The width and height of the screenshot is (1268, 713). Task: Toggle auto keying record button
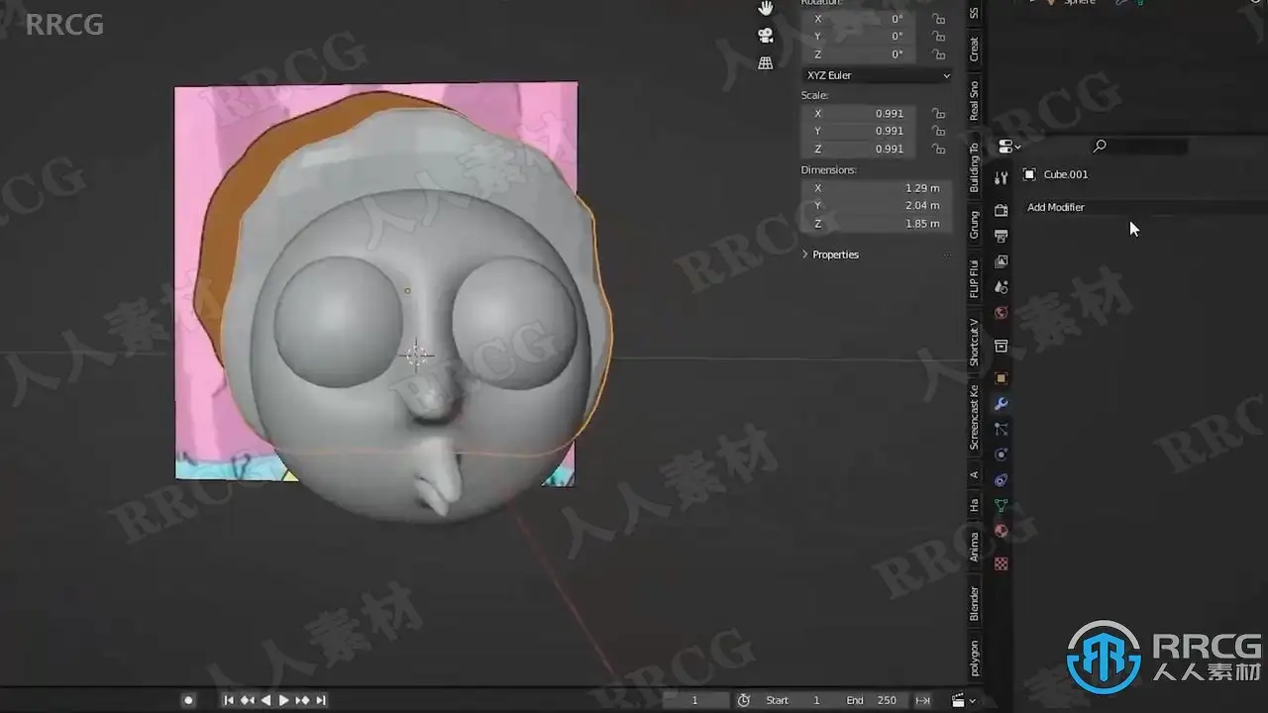tap(188, 700)
